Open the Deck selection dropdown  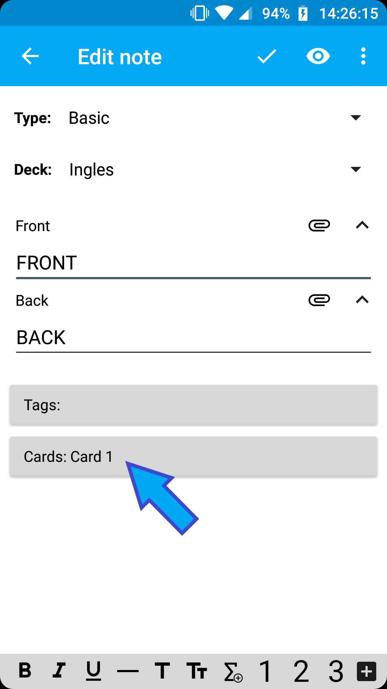point(356,169)
